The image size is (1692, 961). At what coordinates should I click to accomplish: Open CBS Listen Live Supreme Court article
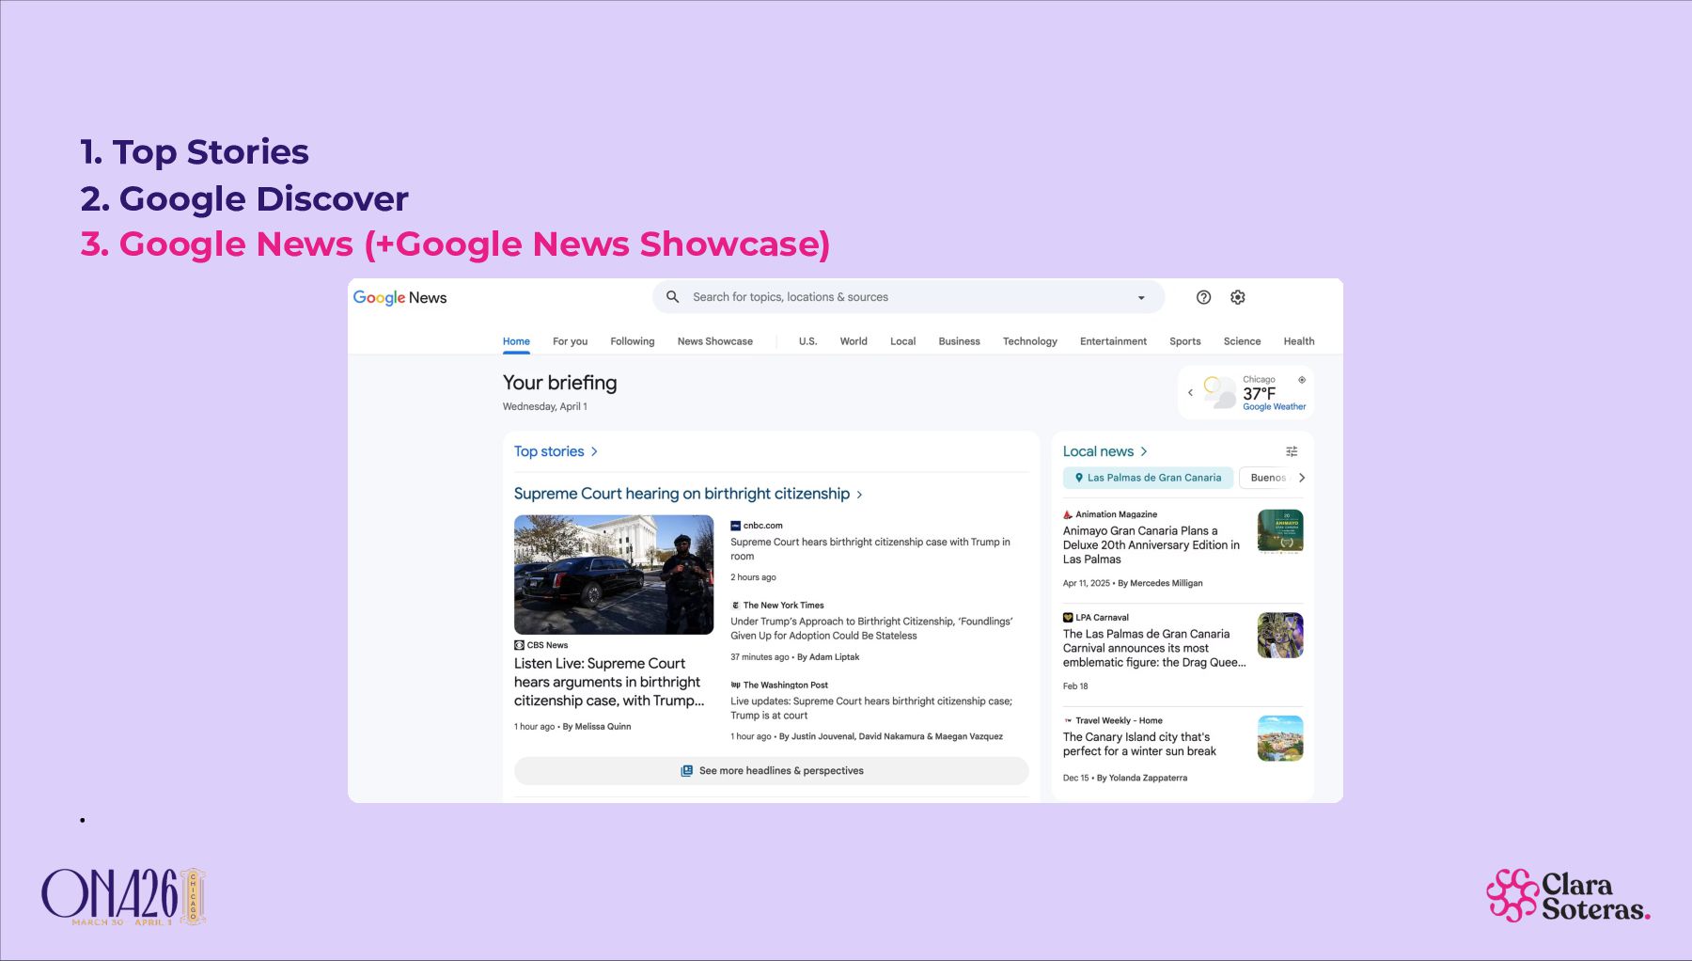609,683
